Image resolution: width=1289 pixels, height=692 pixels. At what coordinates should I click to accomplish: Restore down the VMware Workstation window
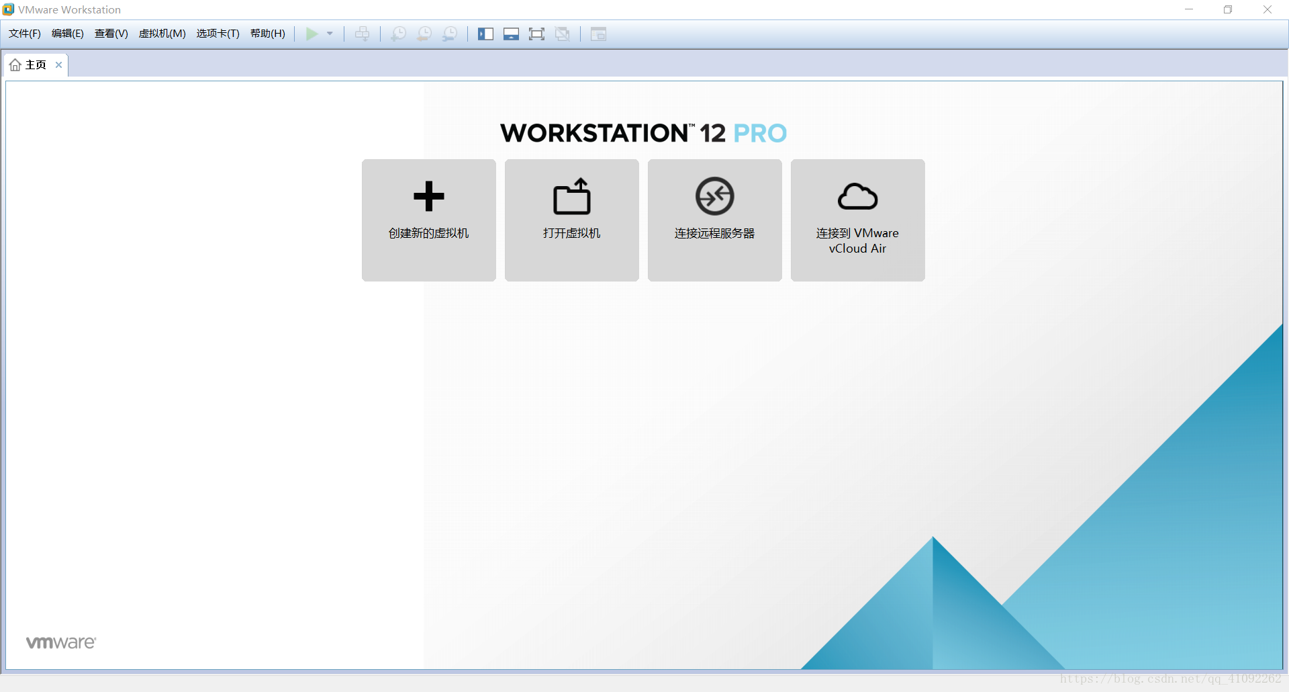pyautogui.click(x=1228, y=9)
